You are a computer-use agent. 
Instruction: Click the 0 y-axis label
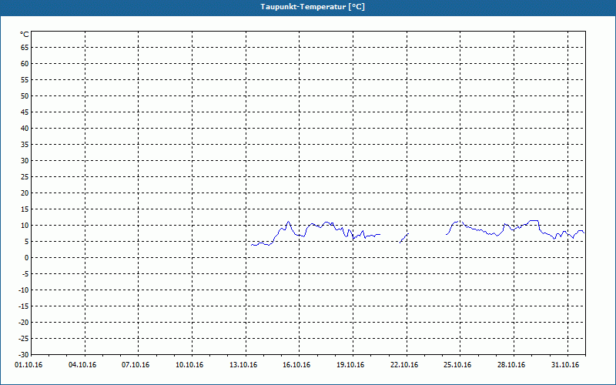27,258
